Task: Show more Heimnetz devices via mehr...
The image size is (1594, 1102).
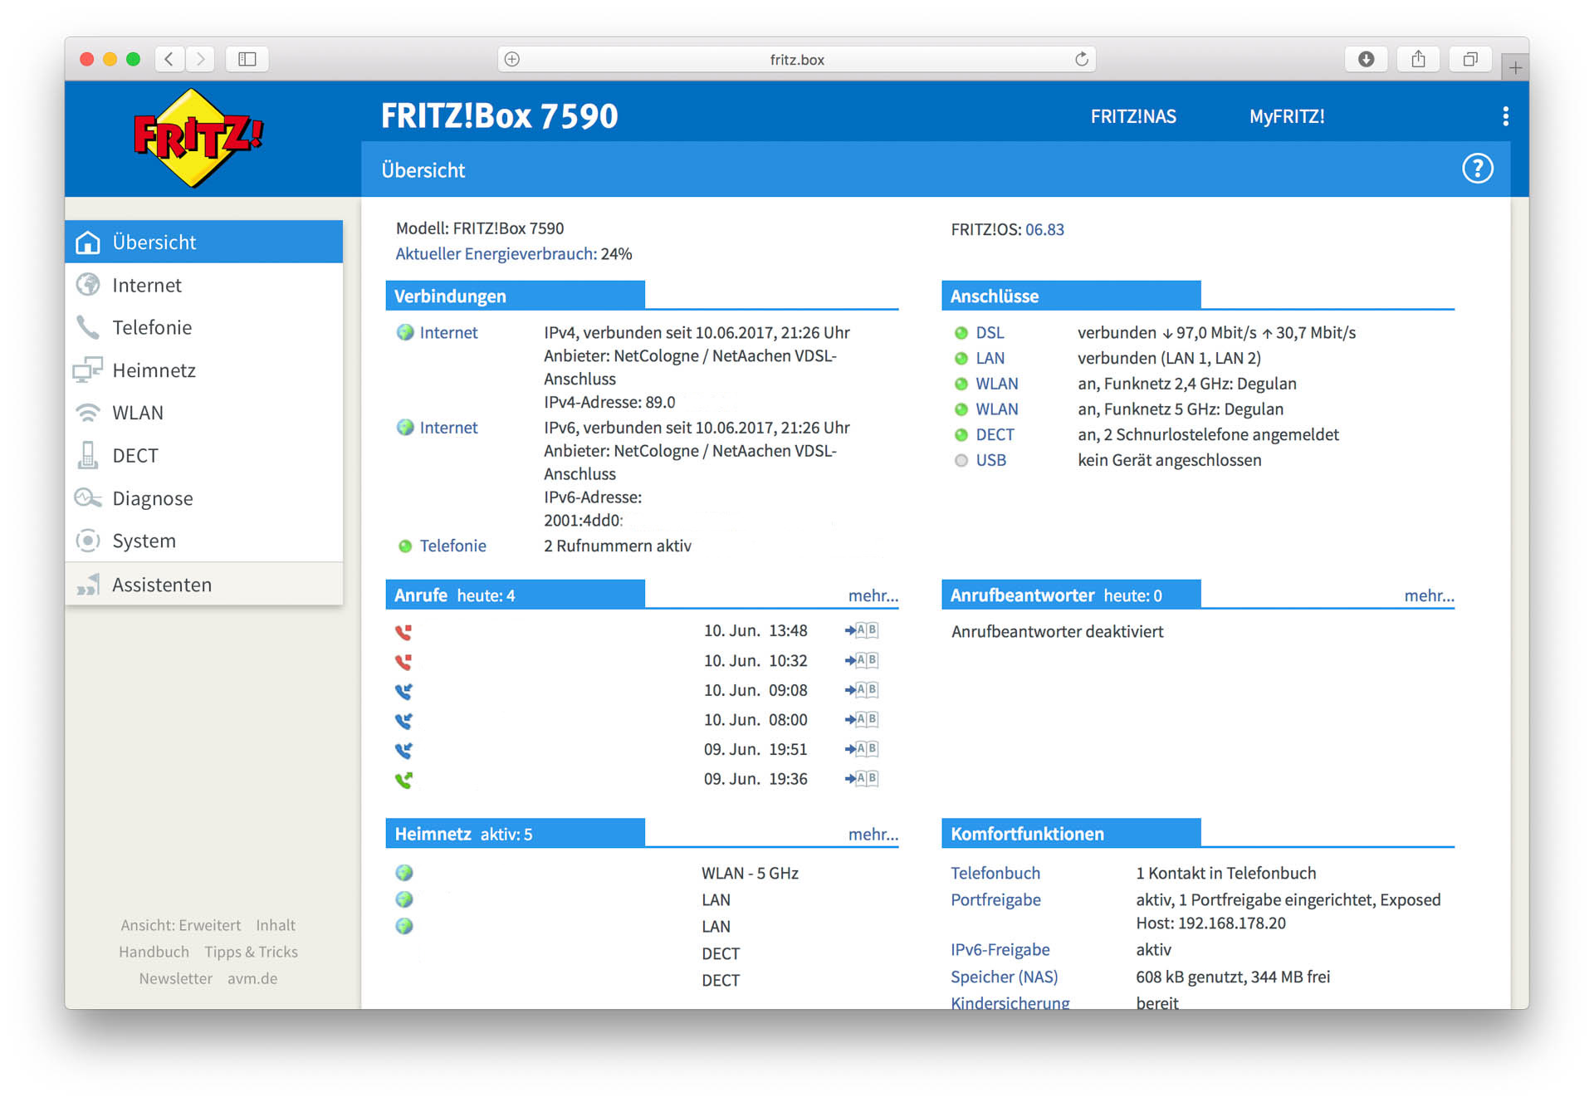Action: click(x=873, y=834)
